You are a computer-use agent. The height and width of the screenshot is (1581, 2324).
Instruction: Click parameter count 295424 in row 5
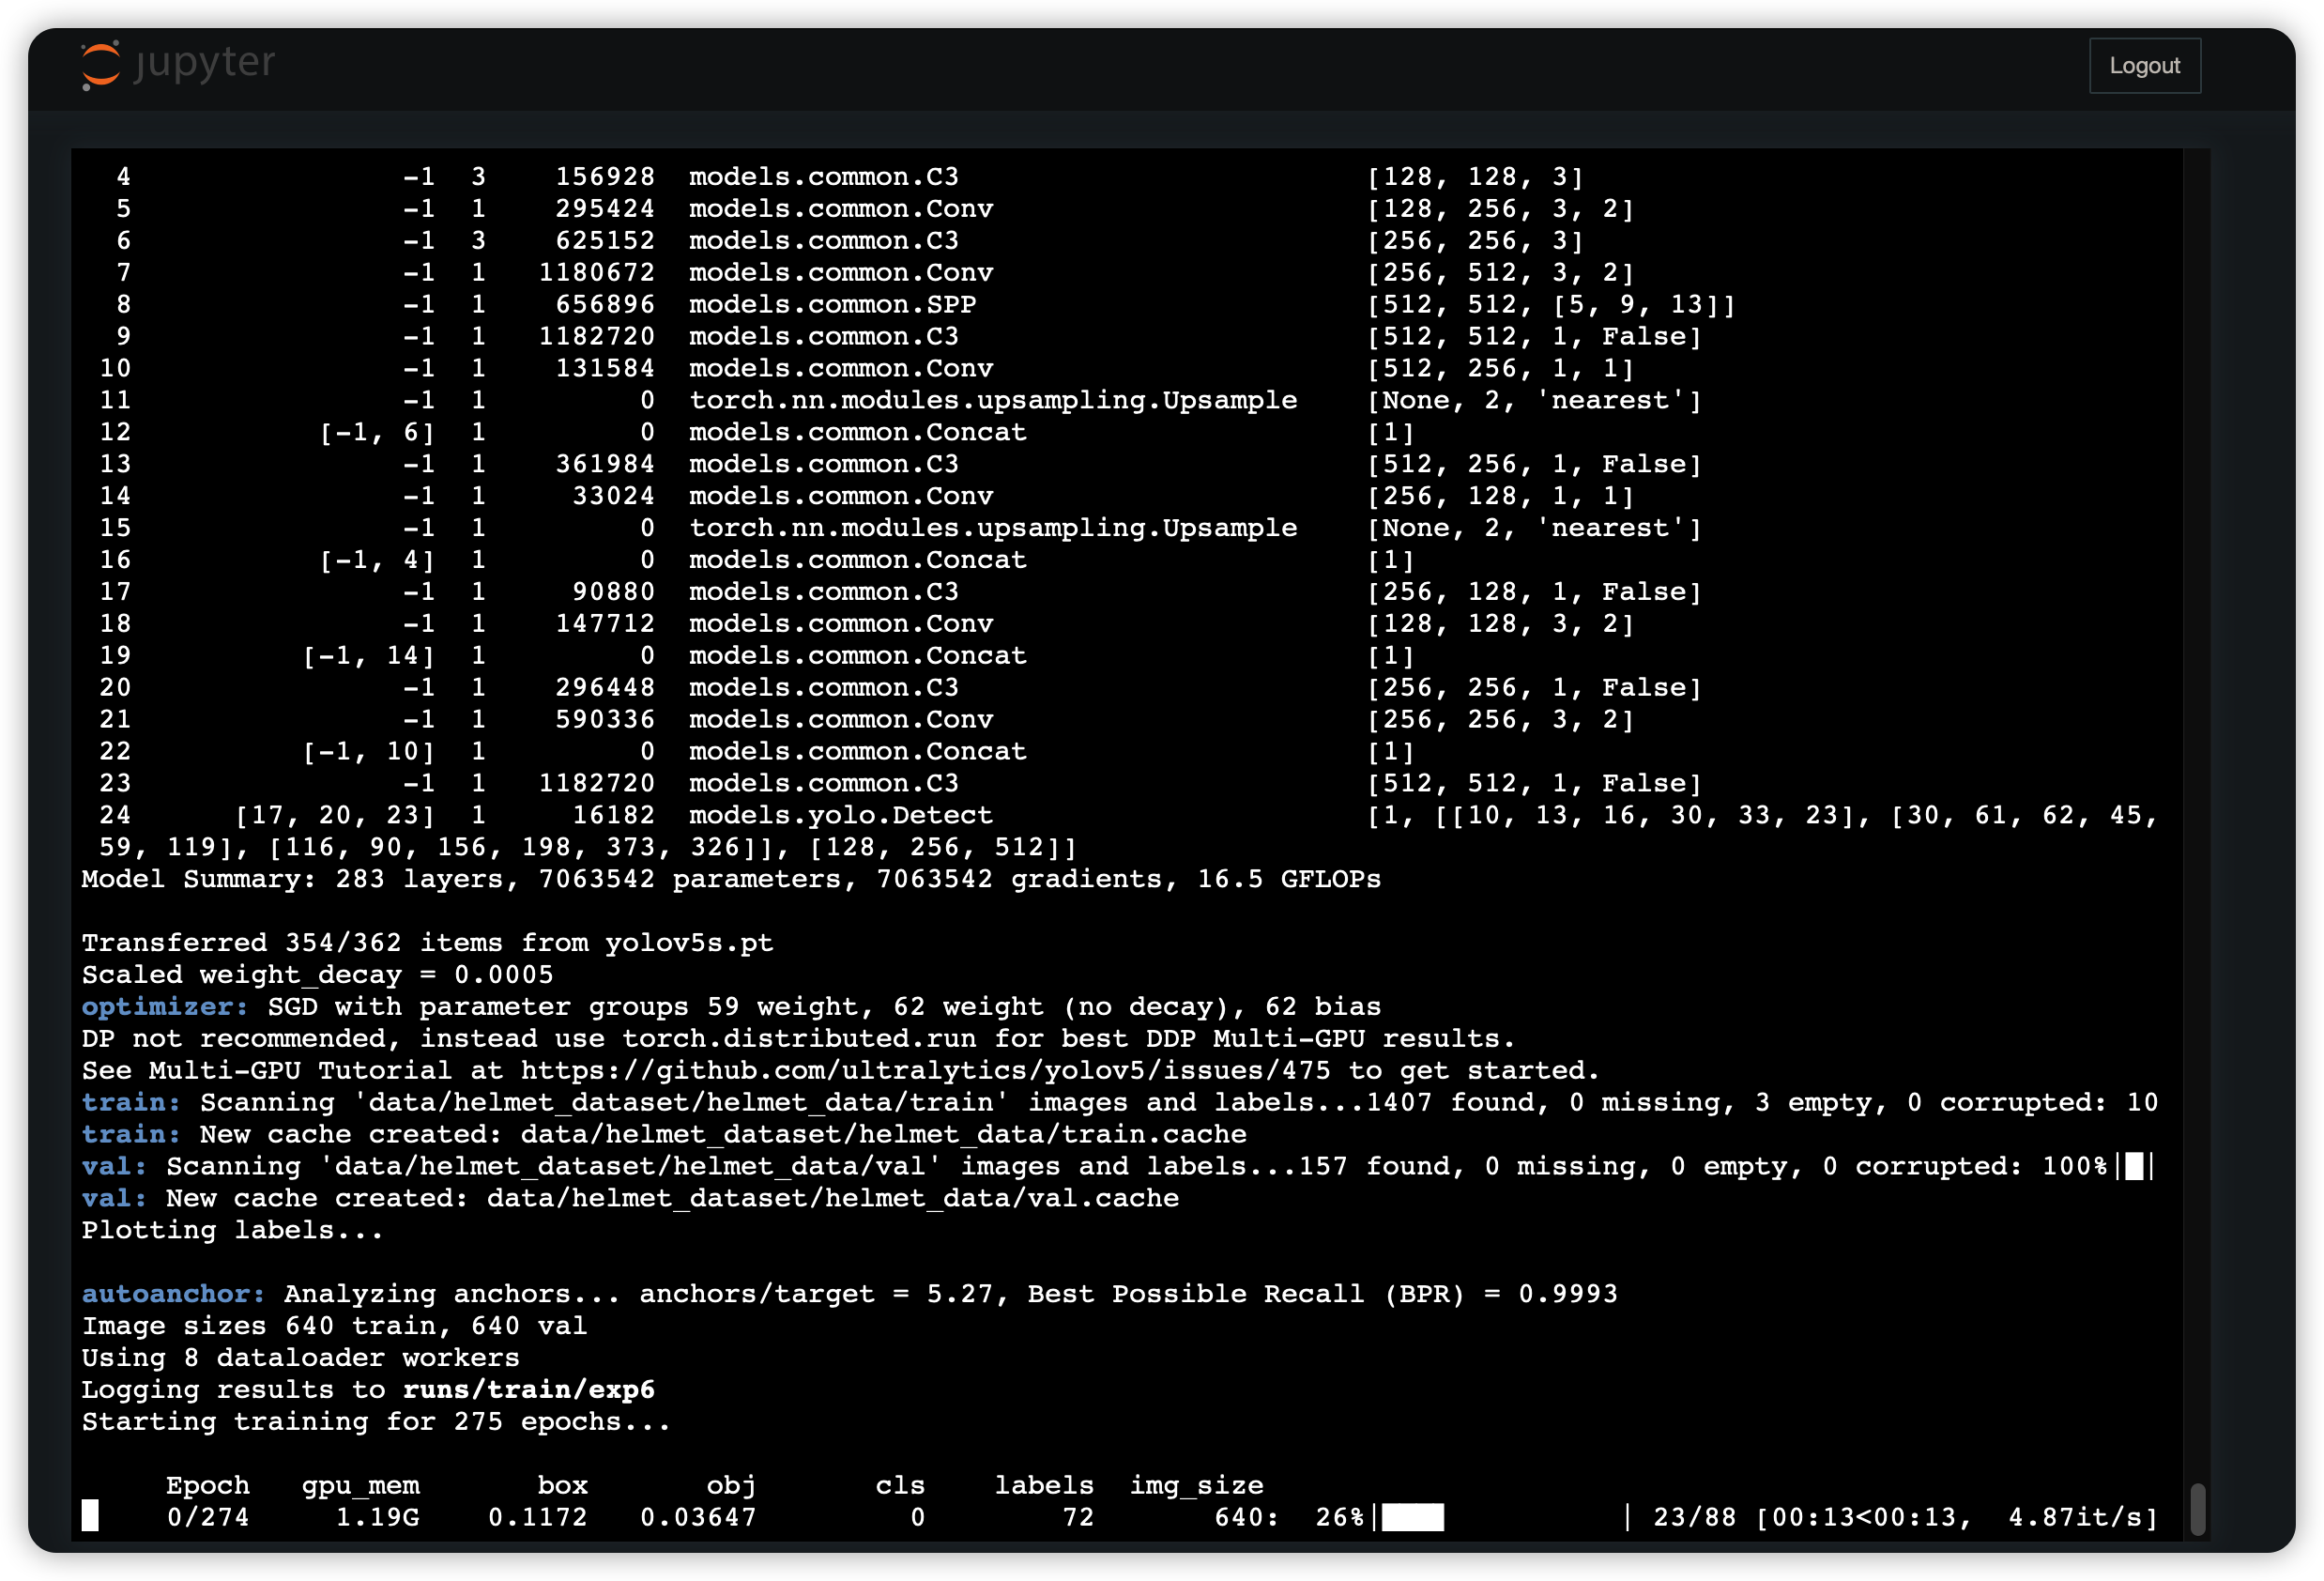coord(605,208)
